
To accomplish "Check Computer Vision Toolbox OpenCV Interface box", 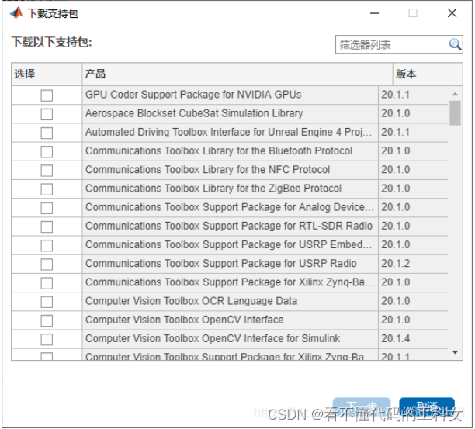I will [x=47, y=320].
